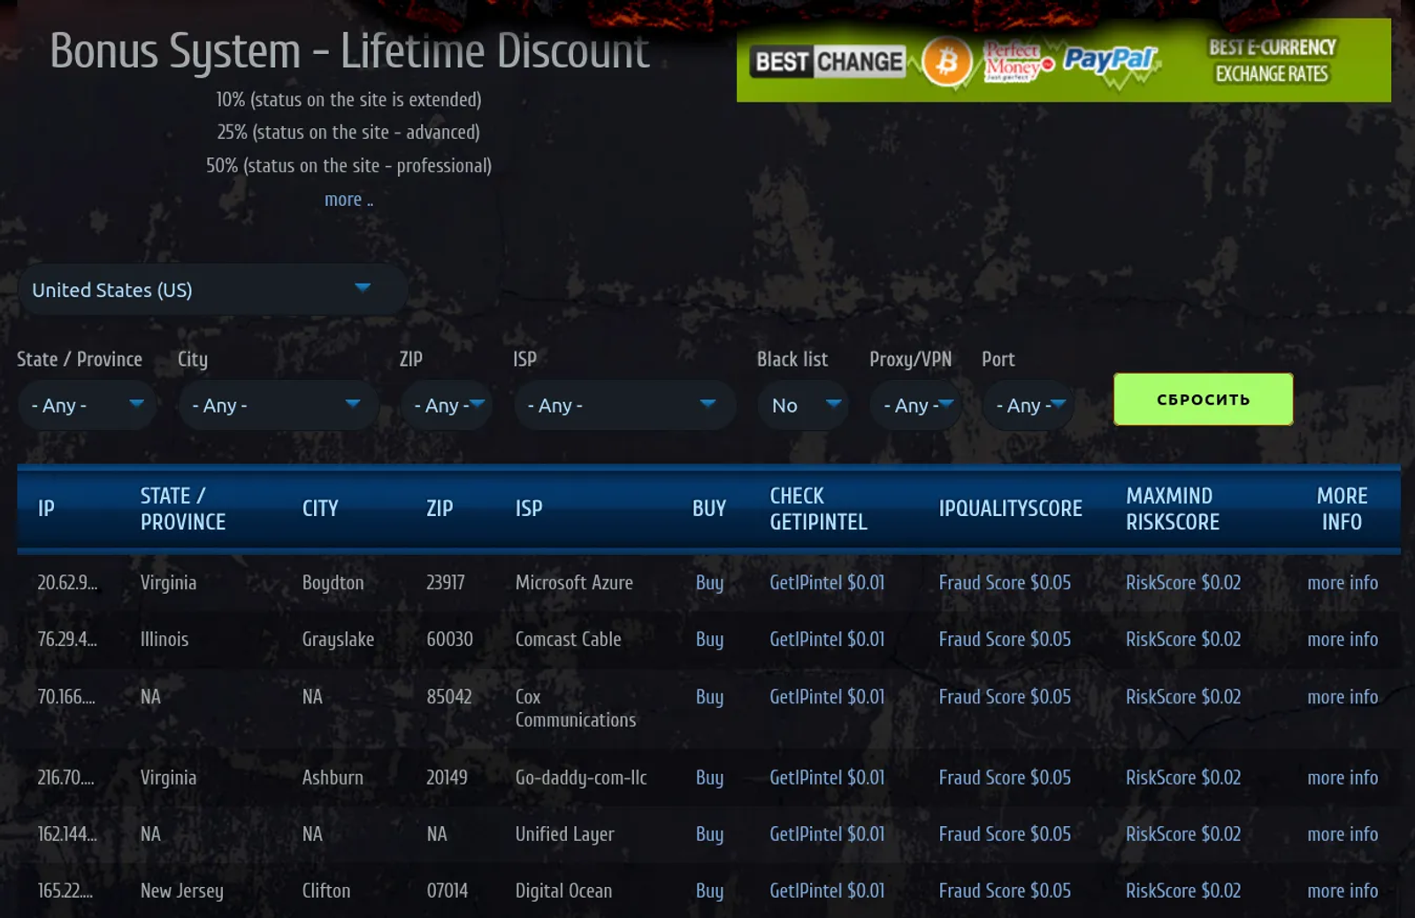The width and height of the screenshot is (1415, 918).
Task: Open the Black list dropdown set to No
Action: tap(803, 406)
